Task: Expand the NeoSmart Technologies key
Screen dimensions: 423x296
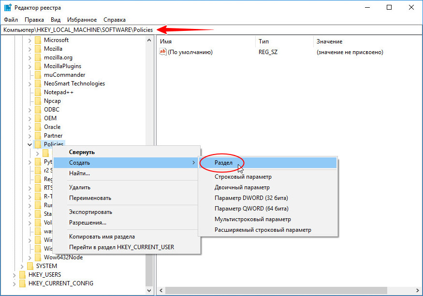Action: click(29, 84)
